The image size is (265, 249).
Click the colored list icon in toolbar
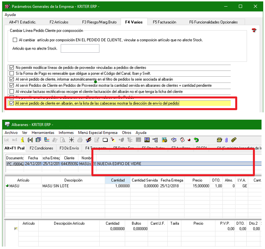point(47,140)
